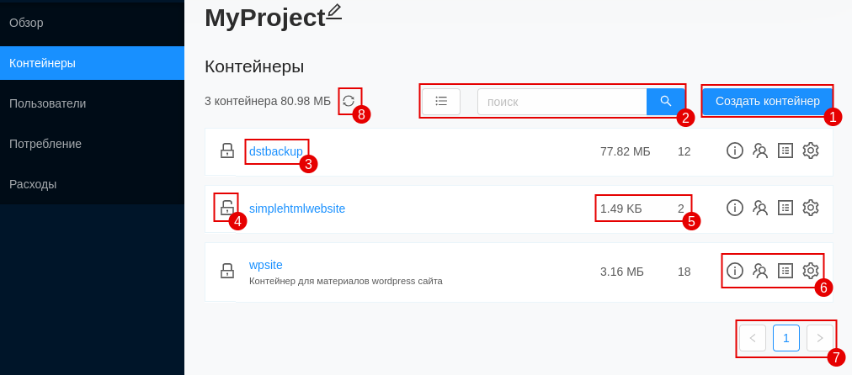The width and height of the screenshot is (852, 375).
Task: Open the wpsite container link
Action: point(266,265)
